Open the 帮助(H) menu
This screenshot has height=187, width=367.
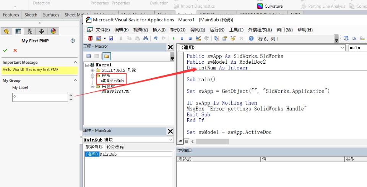pyautogui.click(x=305, y=30)
